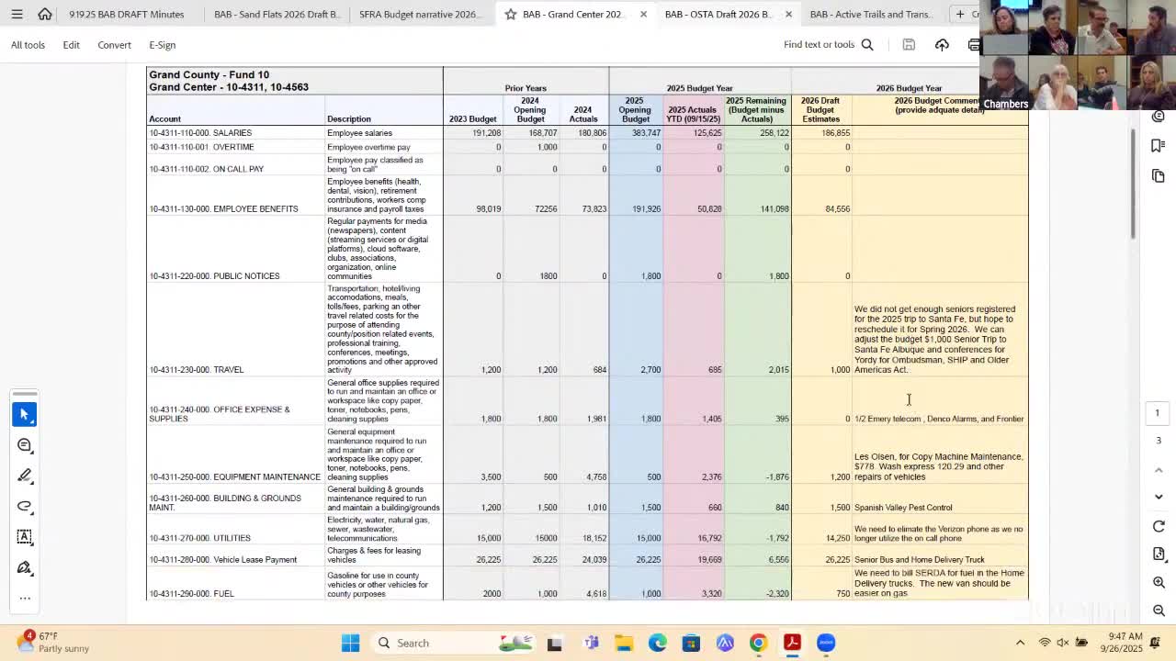Image resolution: width=1176 pixels, height=661 pixels.
Task: Open Microsoft Edge from the taskbar
Action: point(657,643)
